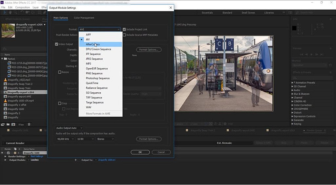Open the 16 Bit audio depth dropdown
Screen dimensions: 336x185
pos(85,139)
